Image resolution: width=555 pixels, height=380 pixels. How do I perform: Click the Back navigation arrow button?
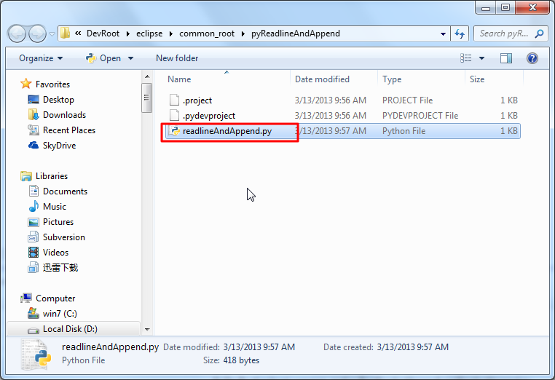point(17,33)
